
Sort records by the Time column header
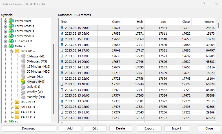(64, 22)
